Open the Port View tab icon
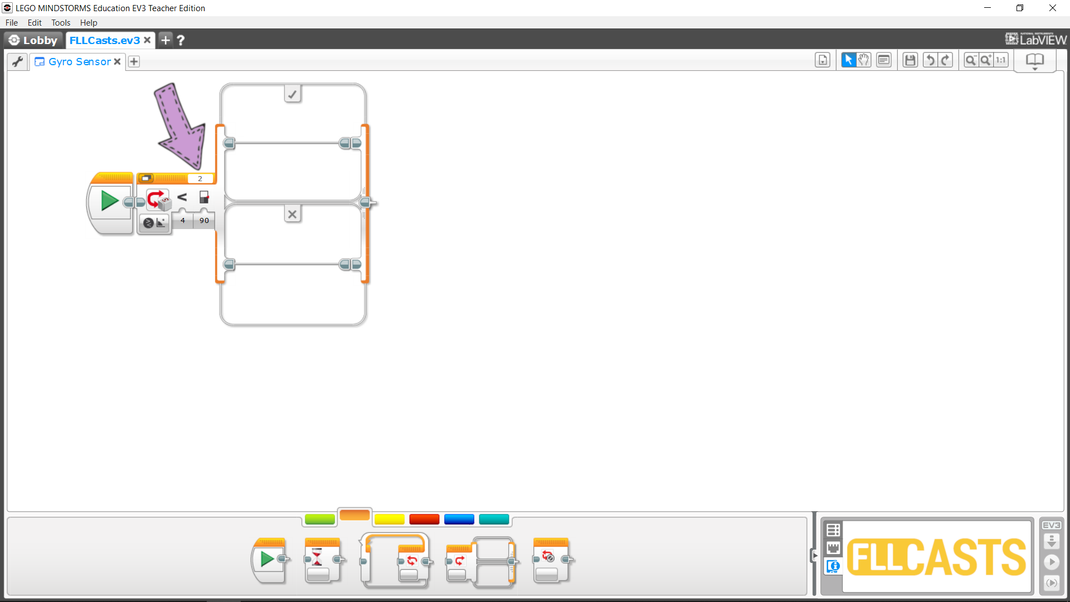The width and height of the screenshot is (1070, 602). pyautogui.click(x=833, y=548)
